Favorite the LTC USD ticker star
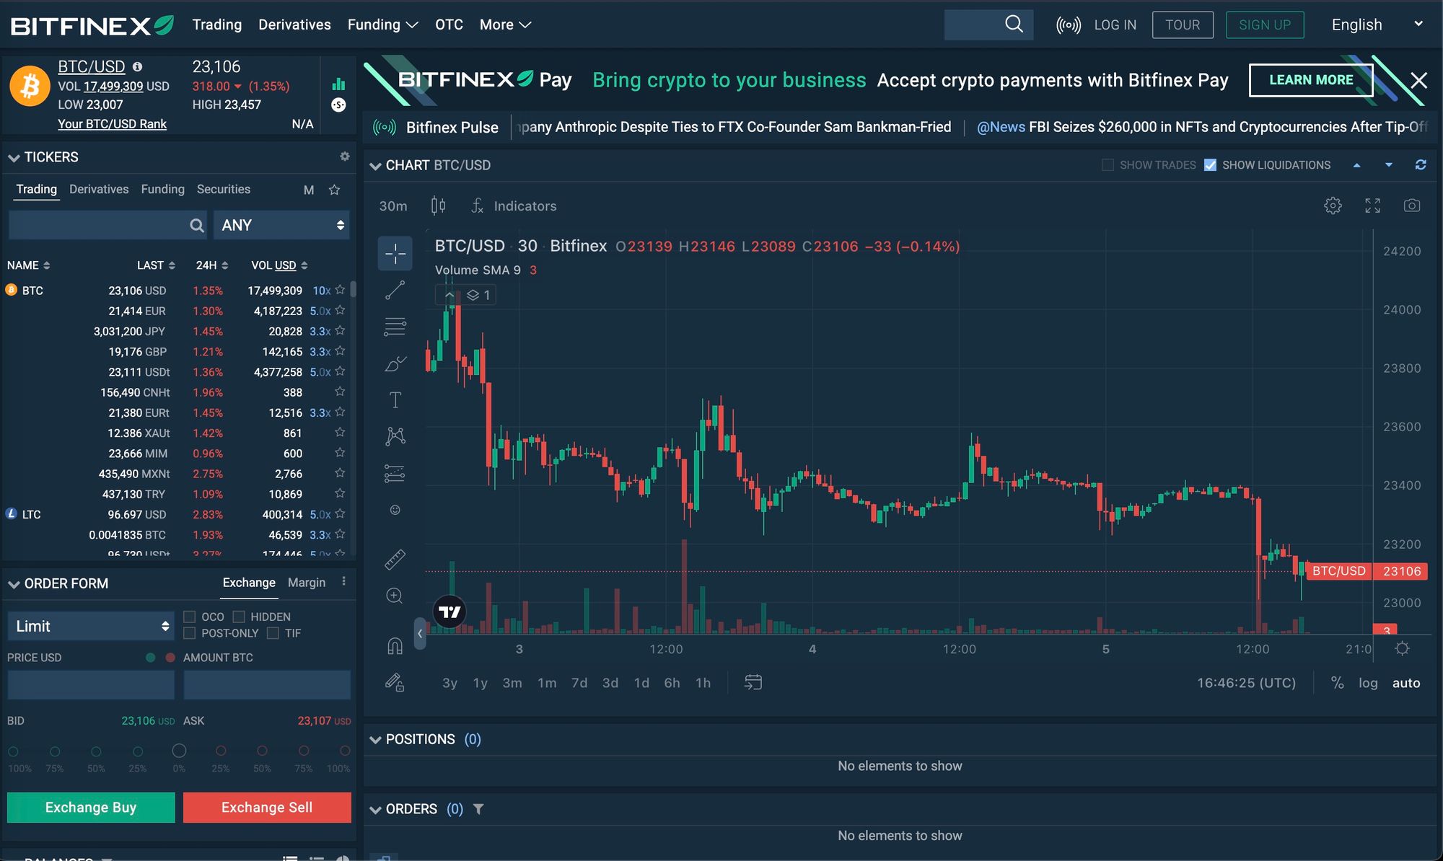The height and width of the screenshot is (861, 1443). 340,514
